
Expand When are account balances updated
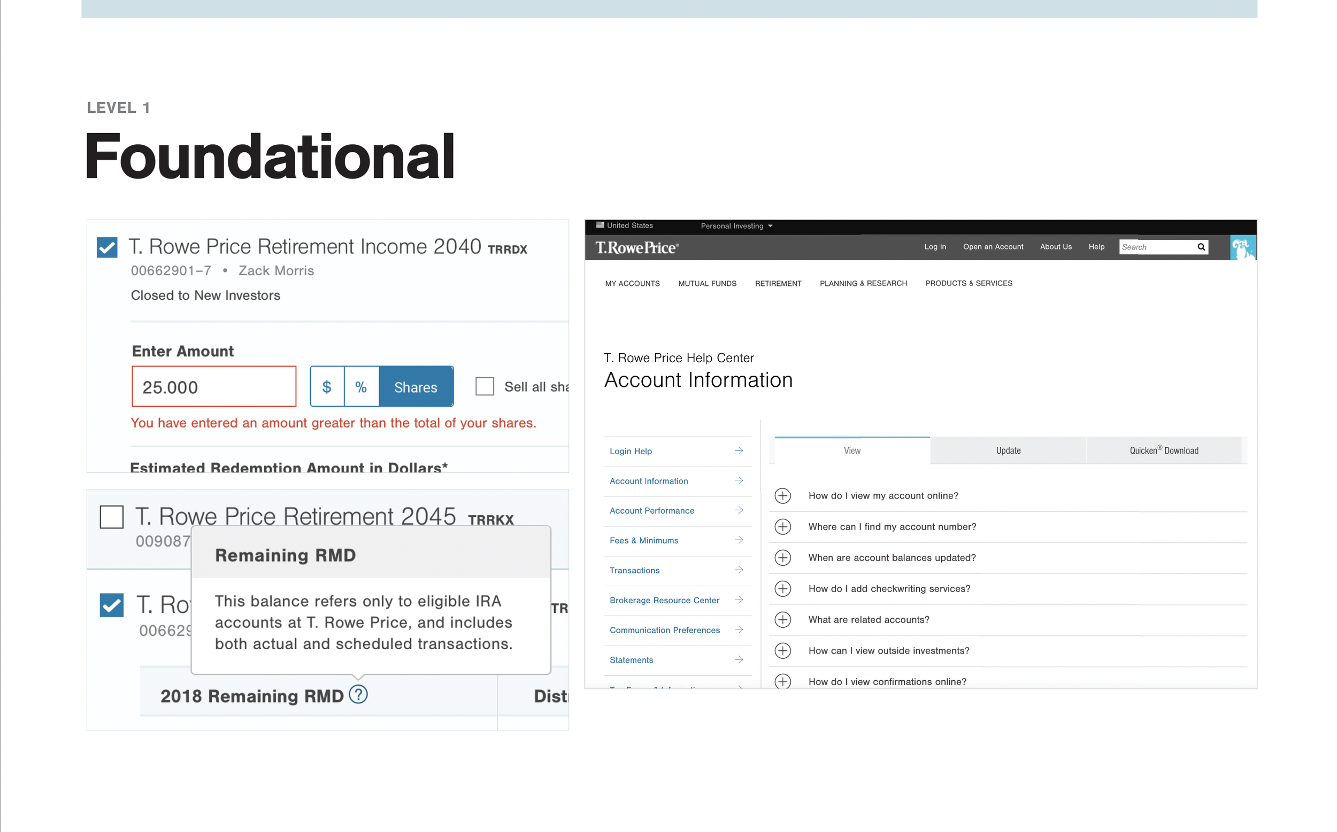point(782,557)
